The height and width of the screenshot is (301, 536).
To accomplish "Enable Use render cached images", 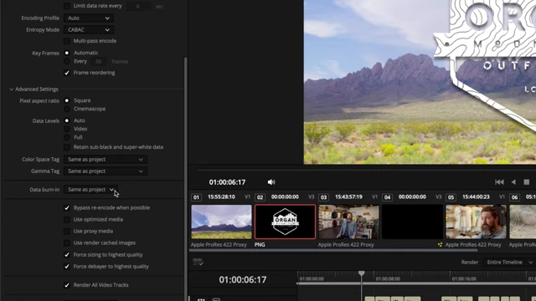I will click(67, 243).
